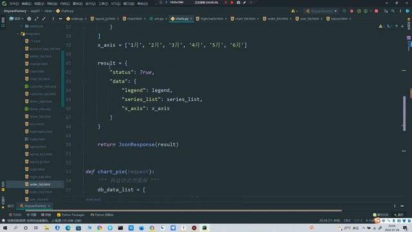Expand the templates folder in project tree
Screen dimensions: 412x232
(18, 34)
